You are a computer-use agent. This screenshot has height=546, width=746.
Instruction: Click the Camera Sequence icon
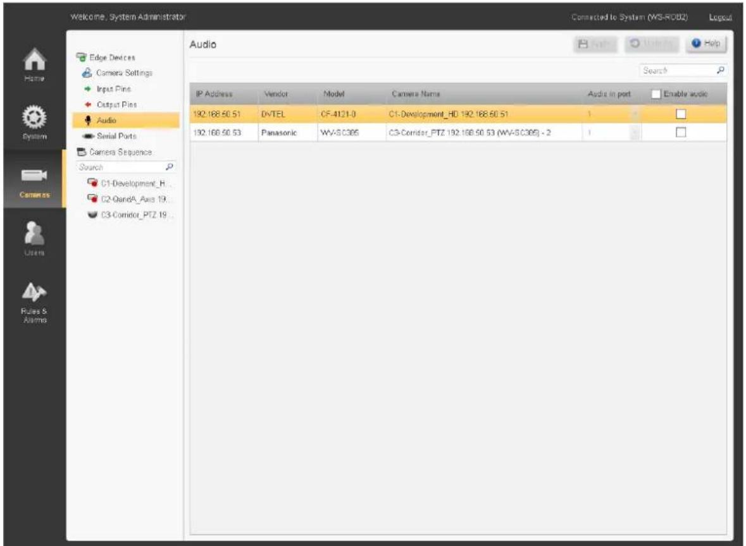click(x=82, y=152)
